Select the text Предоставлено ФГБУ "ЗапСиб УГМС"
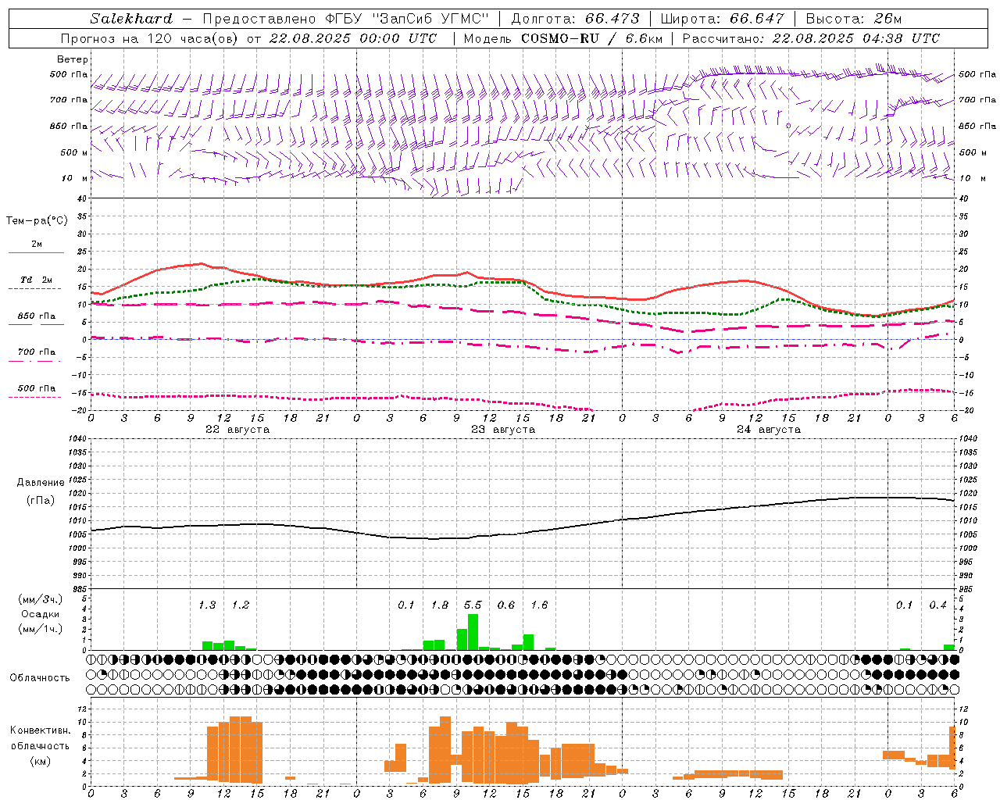 [x=345, y=19]
